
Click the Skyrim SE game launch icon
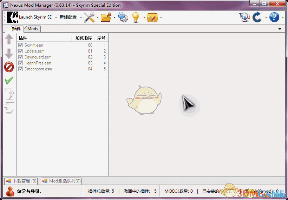[12, 17]
